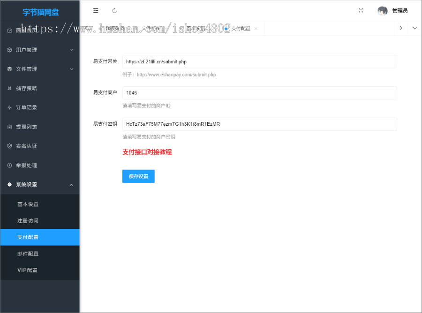422x313 pixels.
Task: Expand the 用户管理 submenu chevron
Action: click(x=72, y=50)
